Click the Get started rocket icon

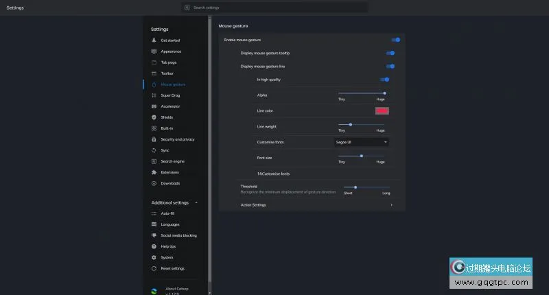click(x=154, y=40)
